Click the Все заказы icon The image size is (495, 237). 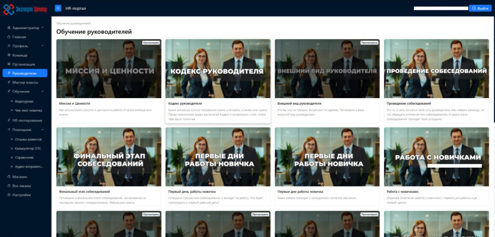(x=9, y=186)
